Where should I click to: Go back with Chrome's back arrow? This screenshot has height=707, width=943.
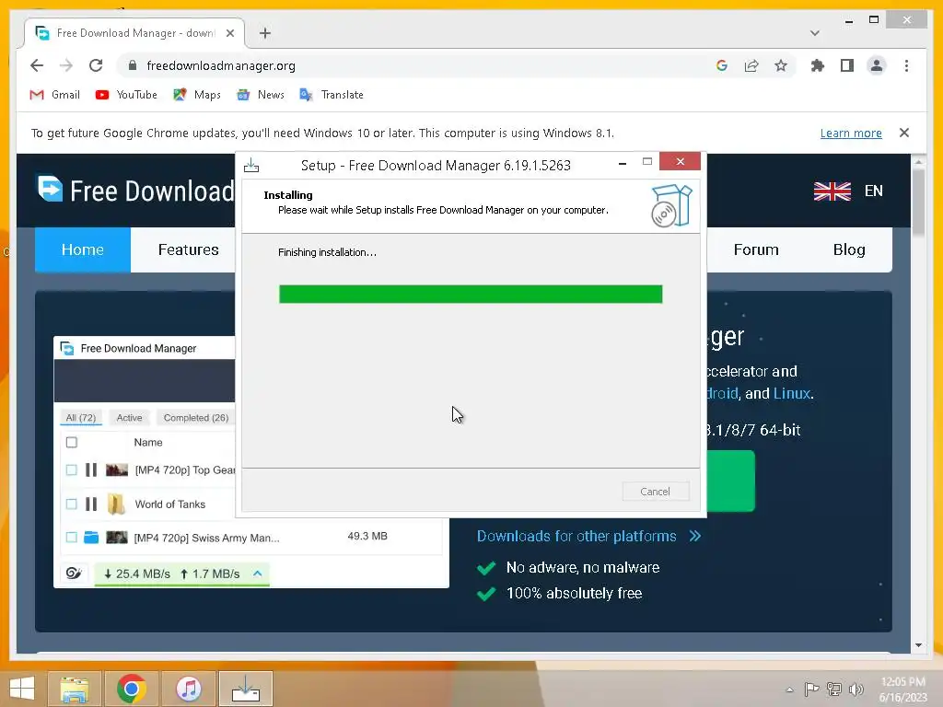pyautogui.click(x=37, y=65)
